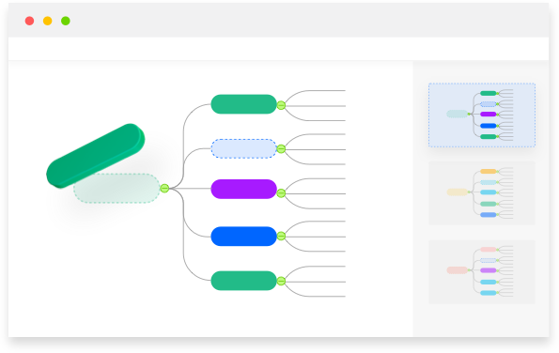Click the middle subtopic line of purple node
559x353 pixels.
tap(316, 193)
